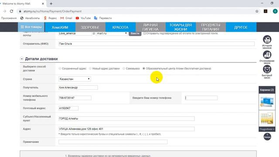Open the ЗДОРОВЬЕ category tab

pyautogui.click(x=90, y=27)
